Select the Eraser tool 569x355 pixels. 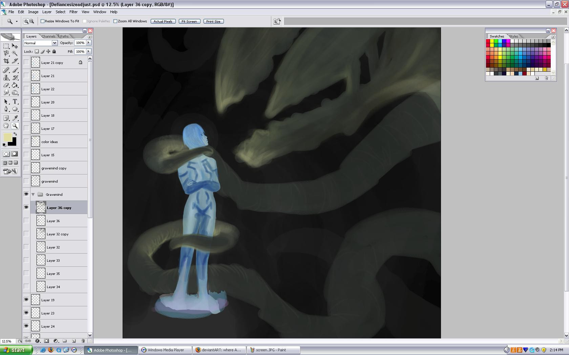pyautogui.click(x=6, y=85)
